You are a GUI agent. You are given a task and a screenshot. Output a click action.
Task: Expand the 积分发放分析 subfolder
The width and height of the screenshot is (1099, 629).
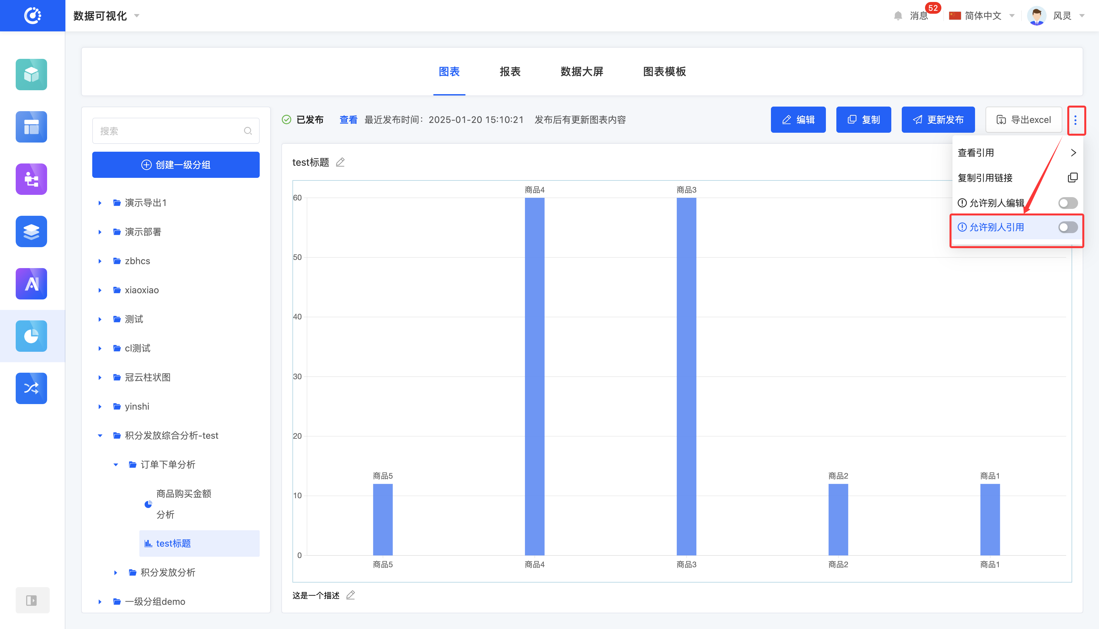coord(115,573)
